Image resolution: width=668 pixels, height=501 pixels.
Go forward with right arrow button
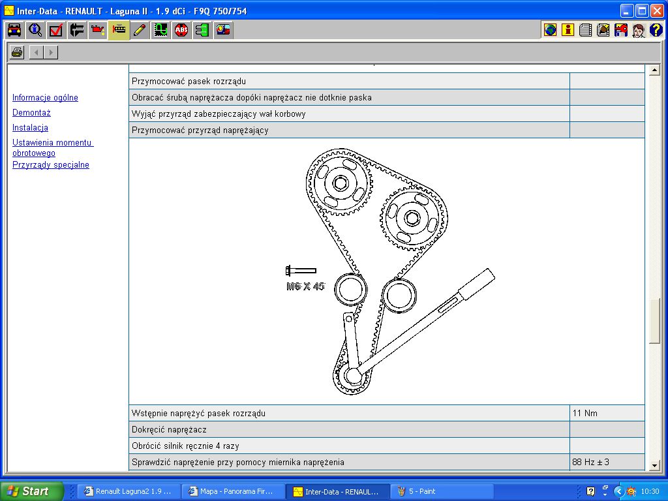(x=51, y=52)
